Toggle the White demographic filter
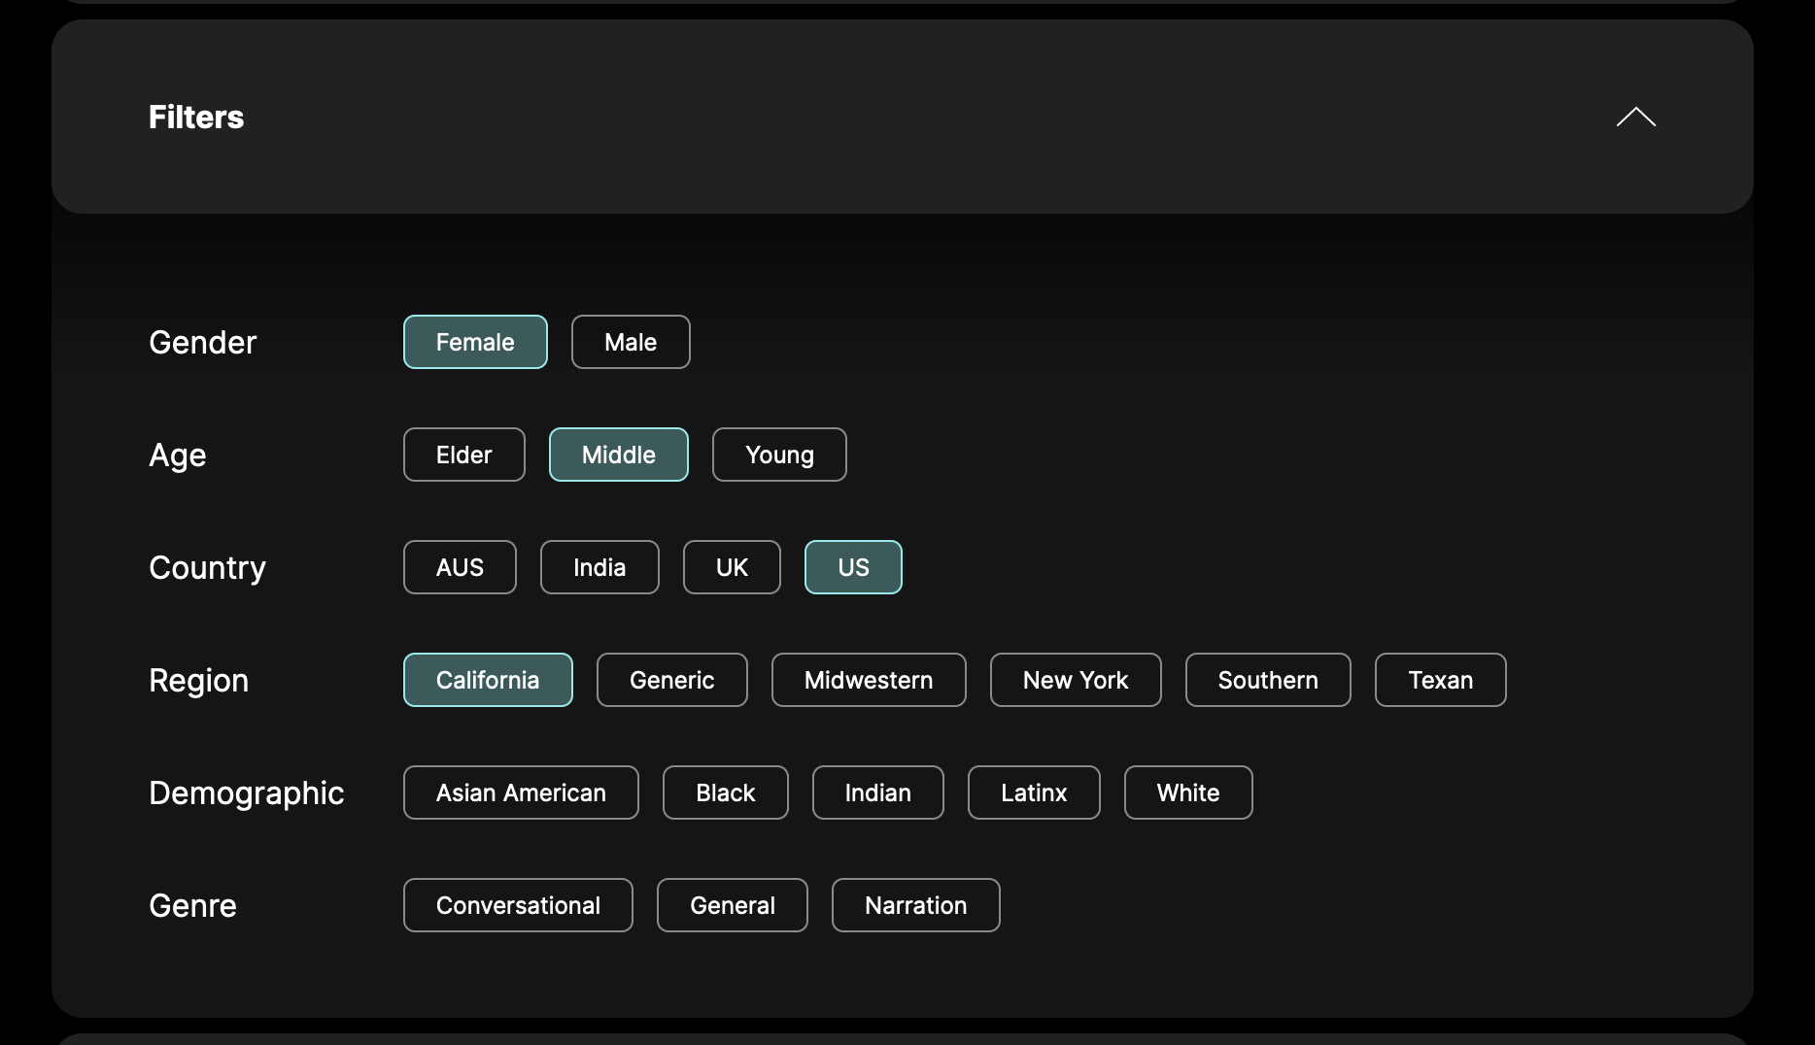 click(x=1188, y=792)
